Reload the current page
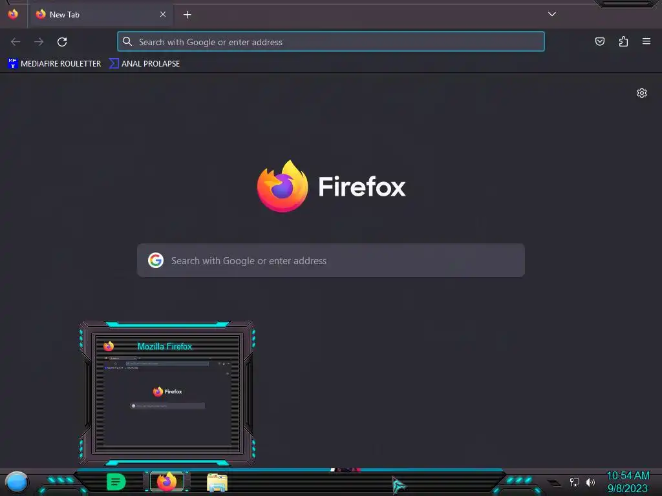 point(62,42)
